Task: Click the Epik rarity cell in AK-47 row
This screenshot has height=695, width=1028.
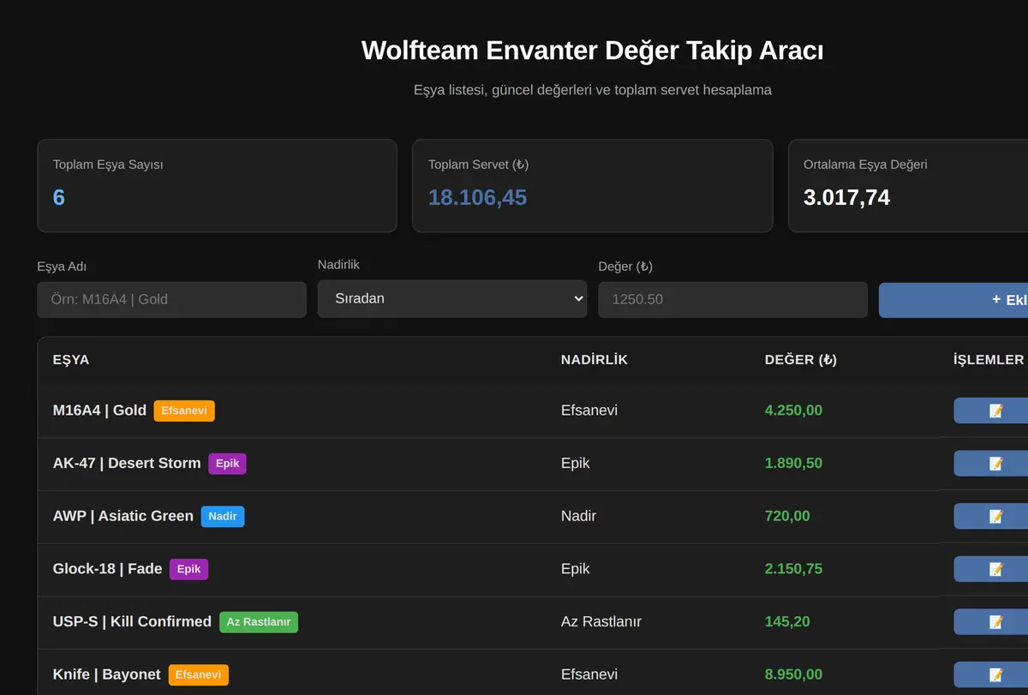Action: pyautogui.click(x=576, y=464)
